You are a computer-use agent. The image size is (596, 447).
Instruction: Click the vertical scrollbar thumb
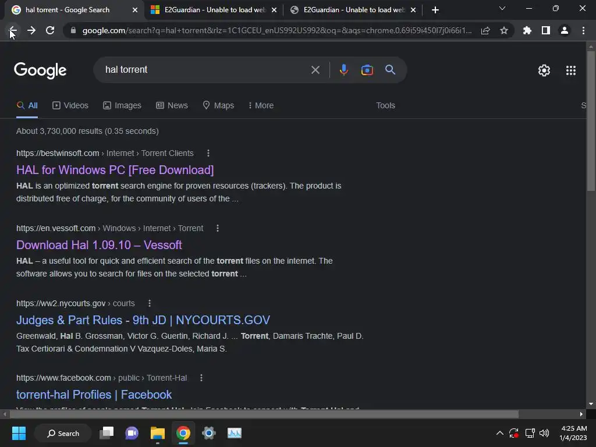click(x=591, y=121)
